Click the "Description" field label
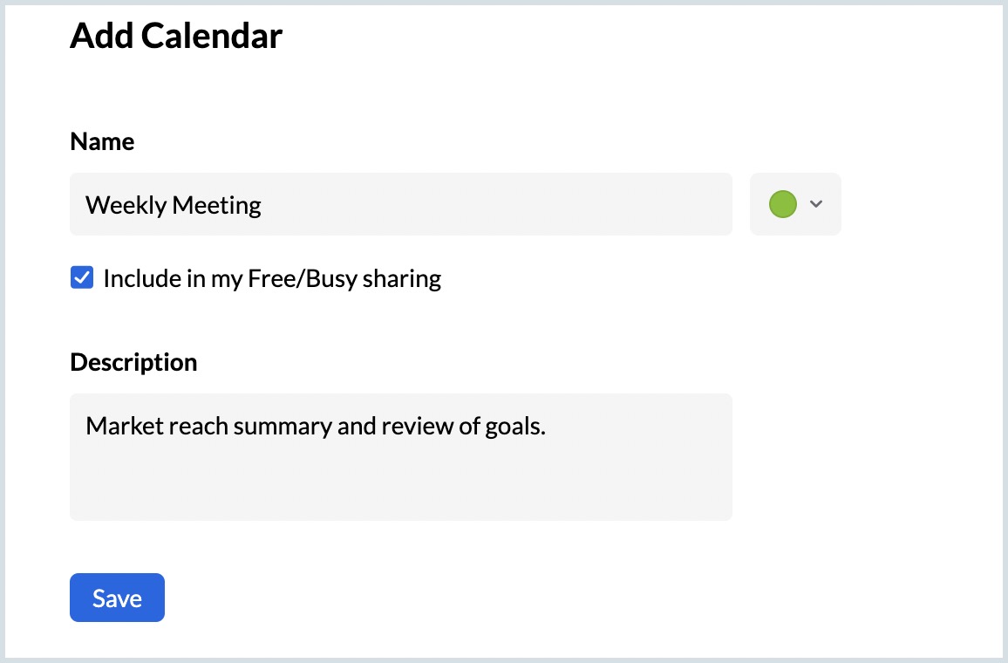Screen dimensions: 1008x663 point(133,362)
